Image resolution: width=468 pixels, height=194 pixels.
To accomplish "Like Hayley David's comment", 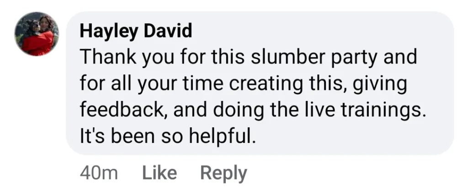I will point(160,173).
